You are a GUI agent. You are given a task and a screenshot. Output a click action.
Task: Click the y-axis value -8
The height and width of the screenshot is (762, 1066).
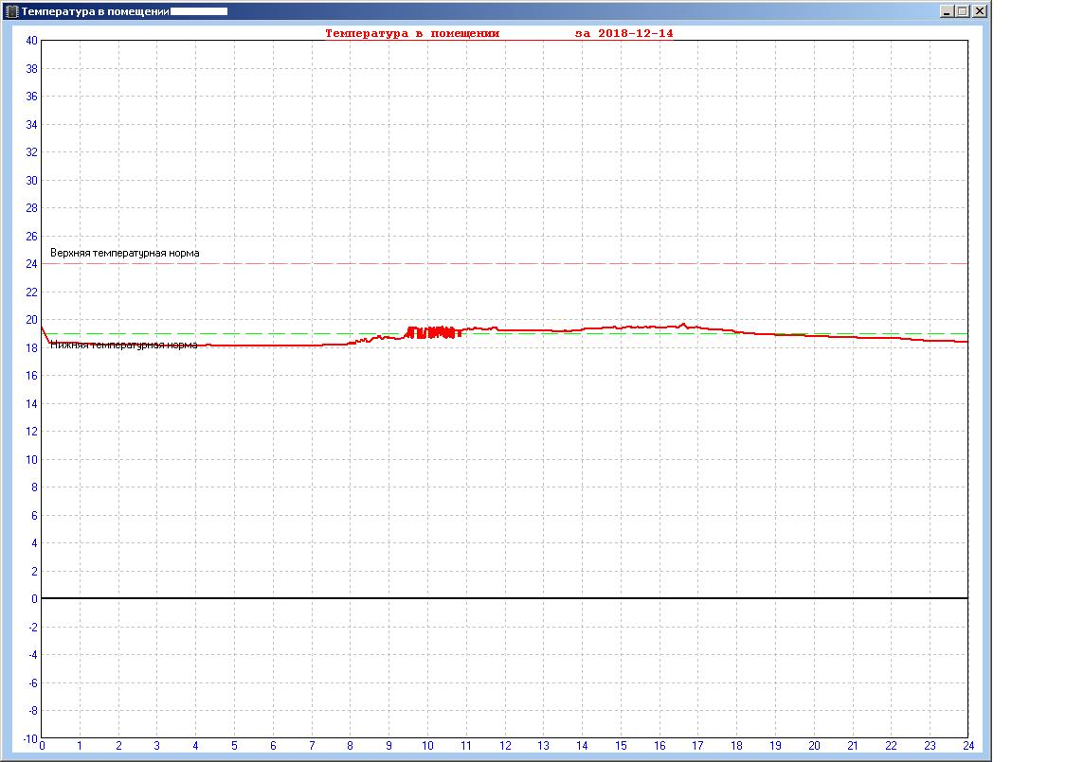click(x=33, y=711)
